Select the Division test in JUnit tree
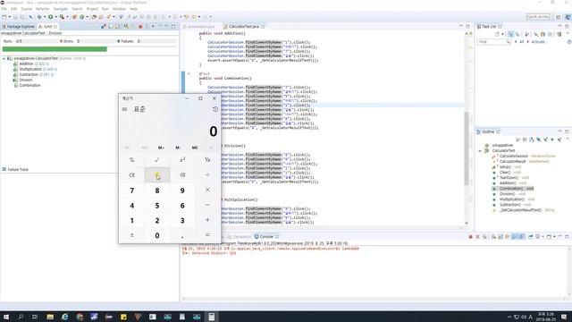This screenshot has width=572, height=322. pos(23,80)
